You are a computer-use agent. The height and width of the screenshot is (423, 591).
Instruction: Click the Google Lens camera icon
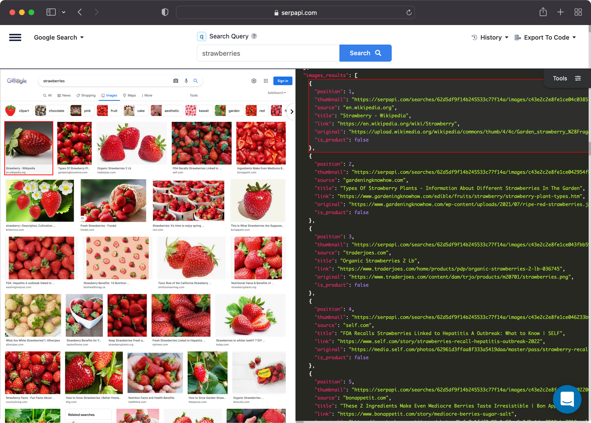(176, 81)
